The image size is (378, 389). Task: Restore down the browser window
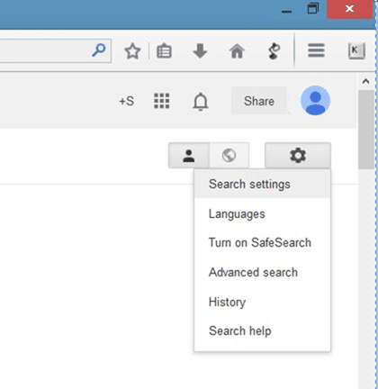tap(312, 9)
